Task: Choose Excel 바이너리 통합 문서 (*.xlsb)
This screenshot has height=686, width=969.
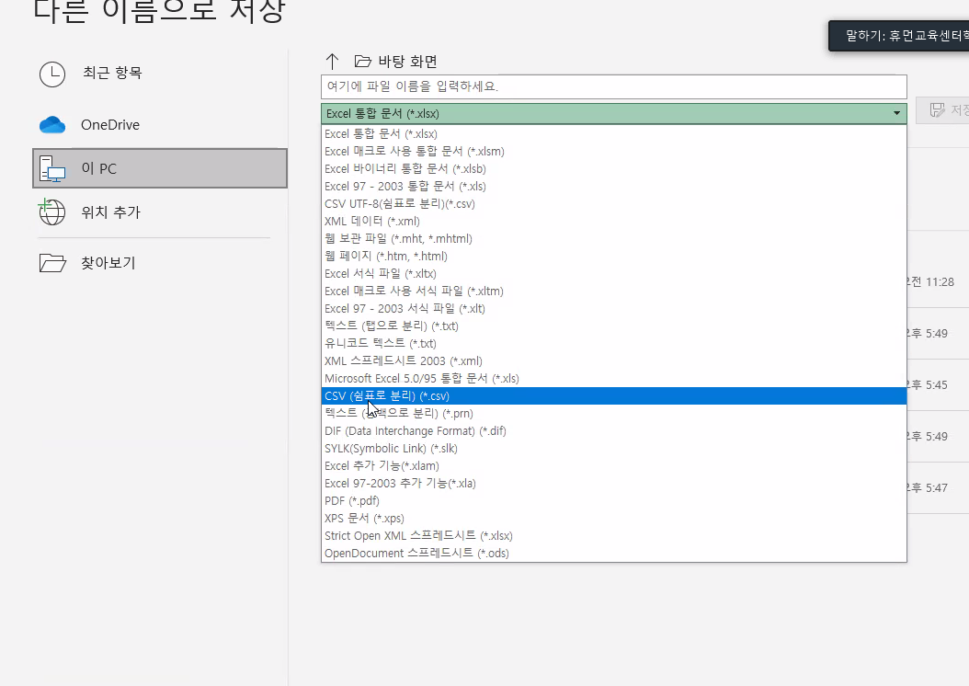Action: click(613, 168)
